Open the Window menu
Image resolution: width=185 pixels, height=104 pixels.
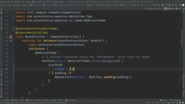(x=56, y=2)
